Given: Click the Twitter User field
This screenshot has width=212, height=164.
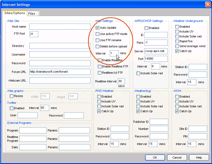Looking at the screenshot, I should point(27,115).
